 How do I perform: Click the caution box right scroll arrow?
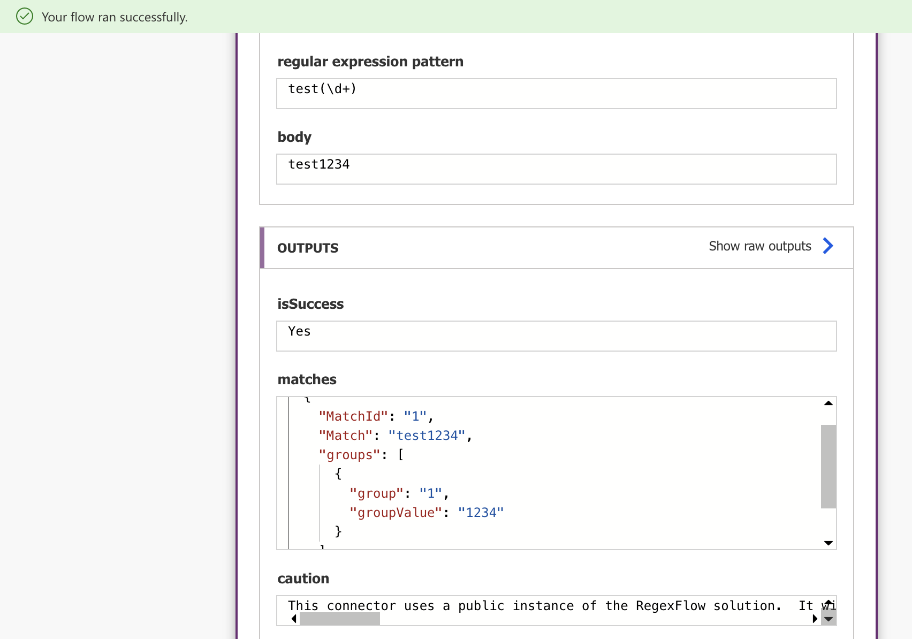pyautogui.click(x=815, y=619)
